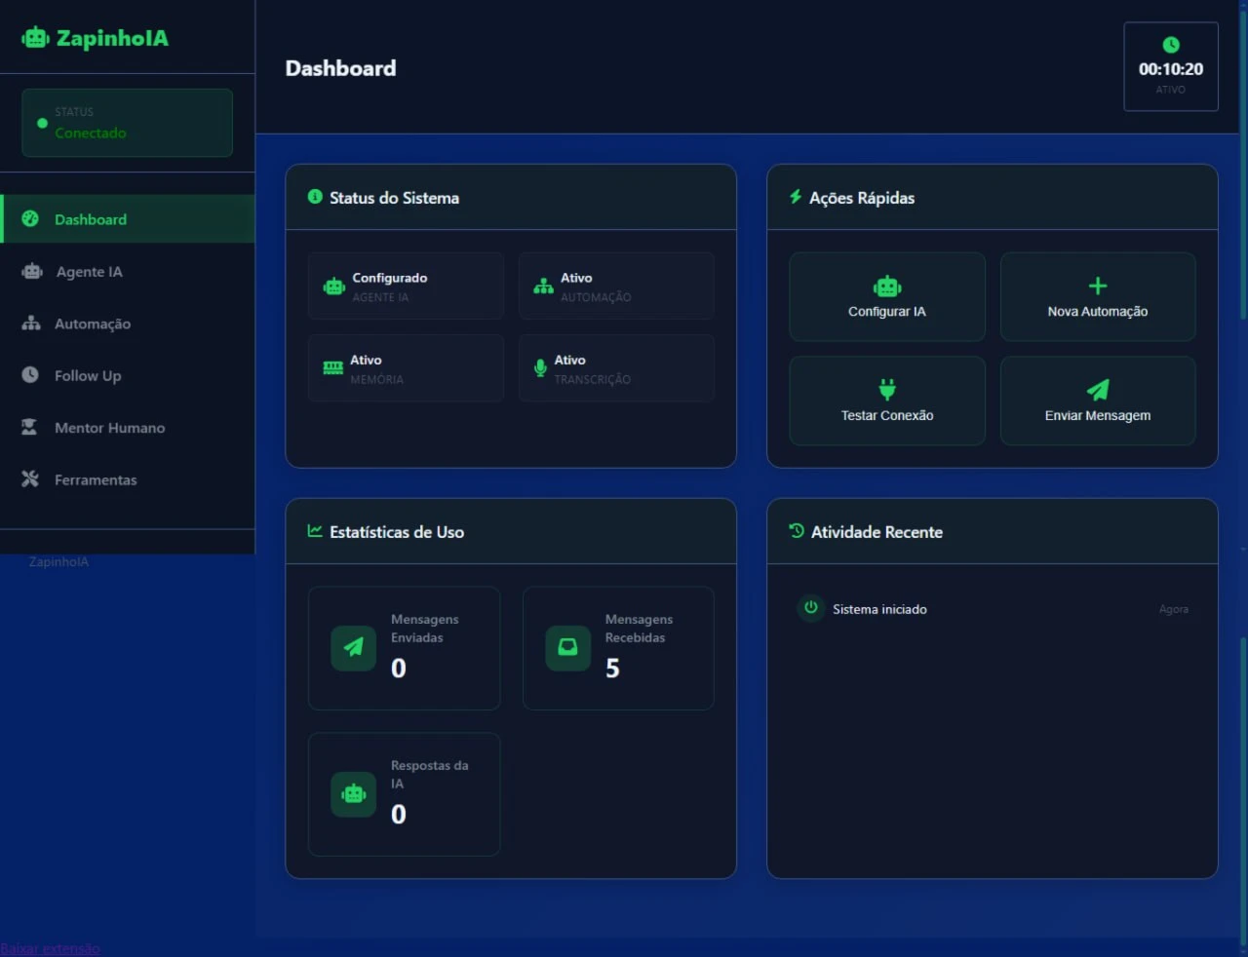Click the clock icon above the timer
The width and height of the screenshot is (1248, 957).
coord(1171,45)
